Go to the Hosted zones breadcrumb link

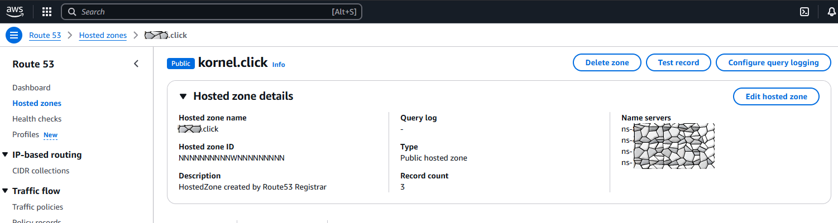pyautogui.click(x=103, y=35)
